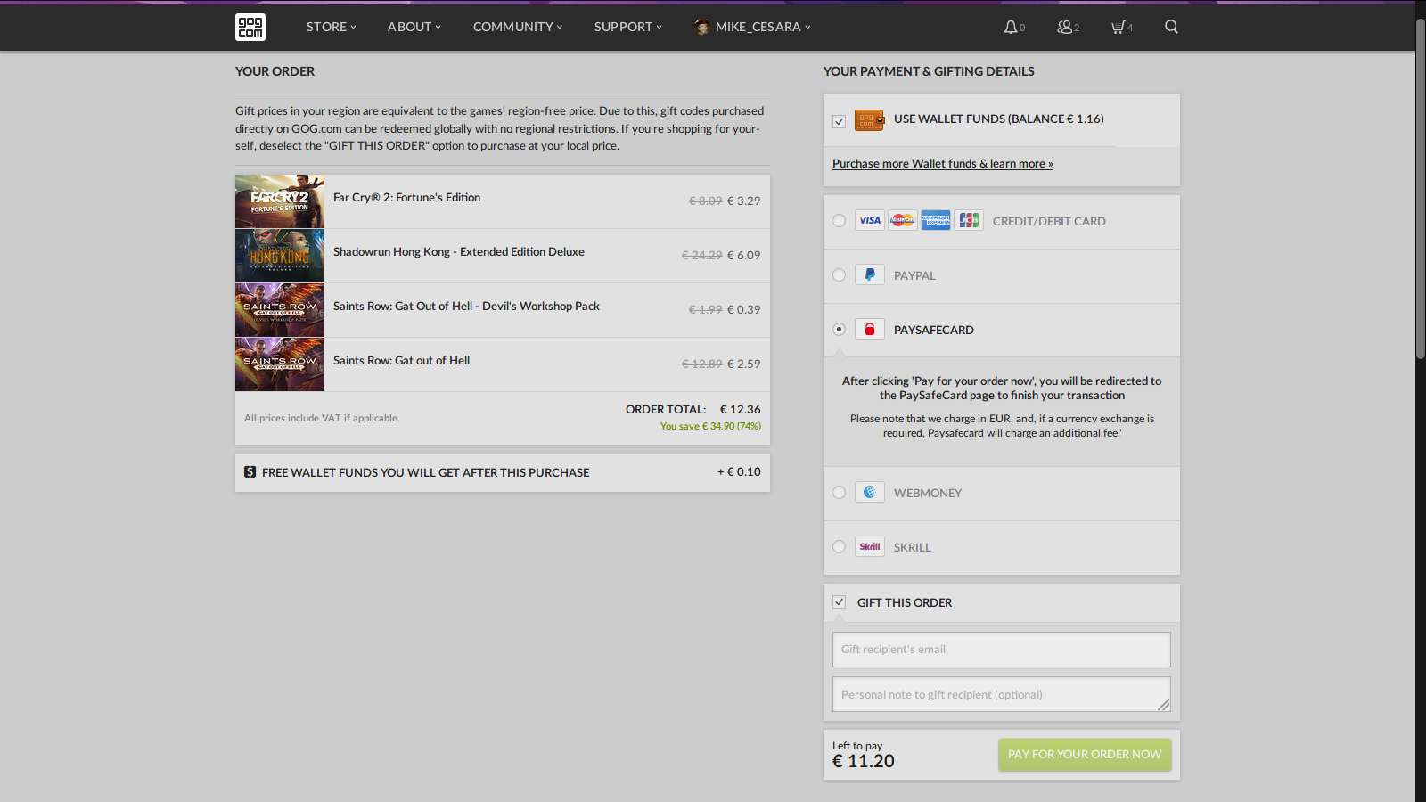Click the search magnifier icon
The height and width of the screenshot is (802, 1426).
[1171, 27]
